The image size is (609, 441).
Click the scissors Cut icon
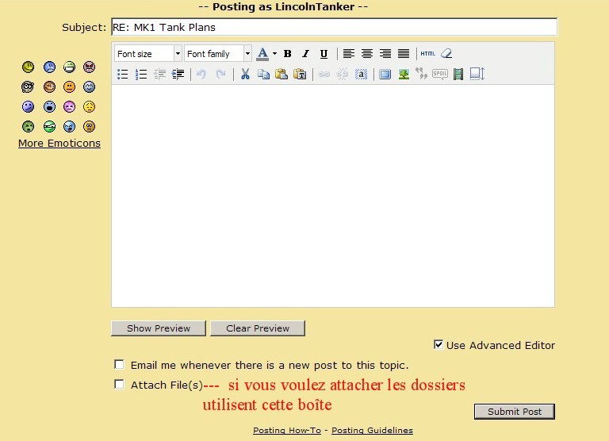pos(245,75)
